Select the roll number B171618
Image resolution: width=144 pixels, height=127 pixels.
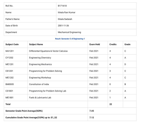(62, 6)
